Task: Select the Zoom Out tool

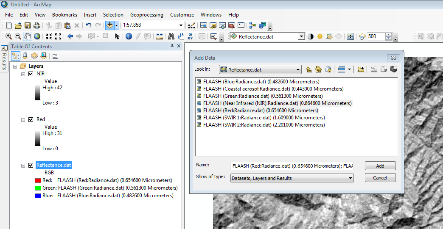Action: [x=18, y=36]
